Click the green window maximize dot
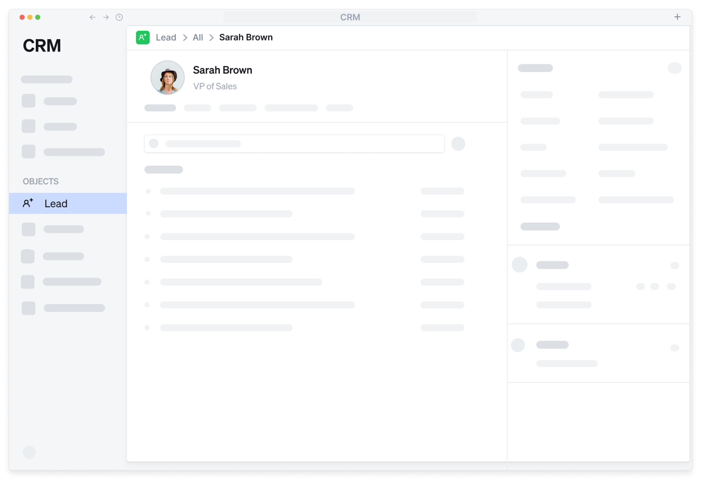The height and width of the screenshot is (479, 701). click(38, 17)
